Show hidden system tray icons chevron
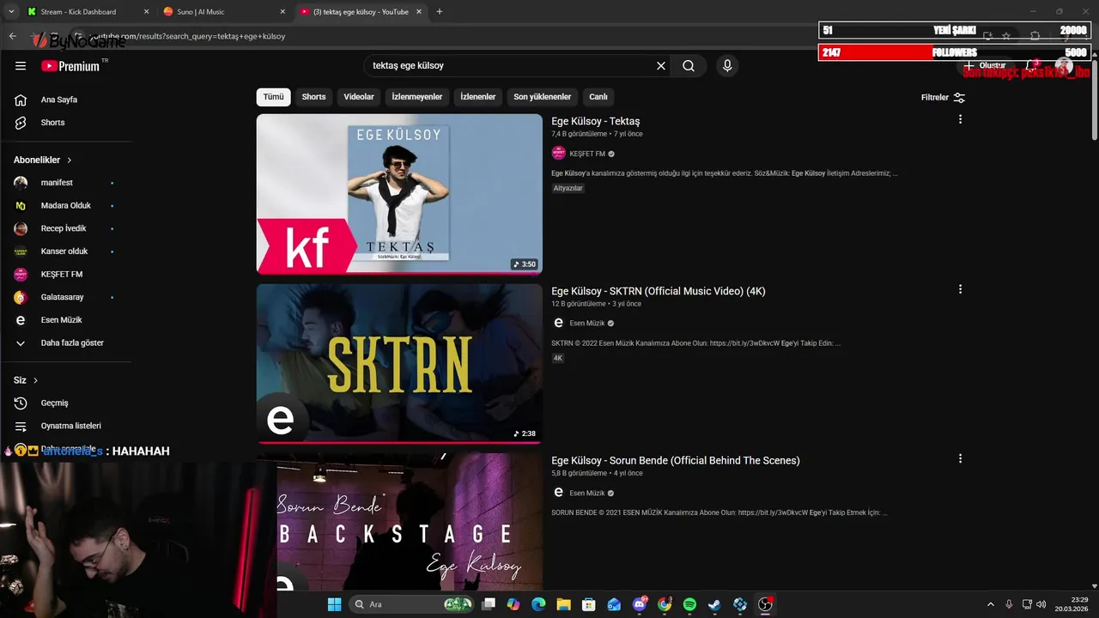1099x618 pixels. click(x=990, y=604)
